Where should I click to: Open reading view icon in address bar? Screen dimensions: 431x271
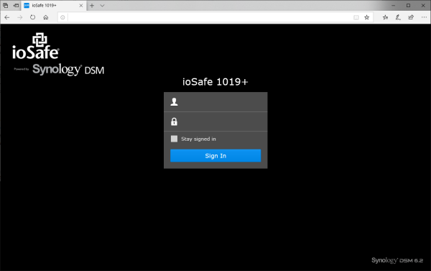tap(356, 17)
